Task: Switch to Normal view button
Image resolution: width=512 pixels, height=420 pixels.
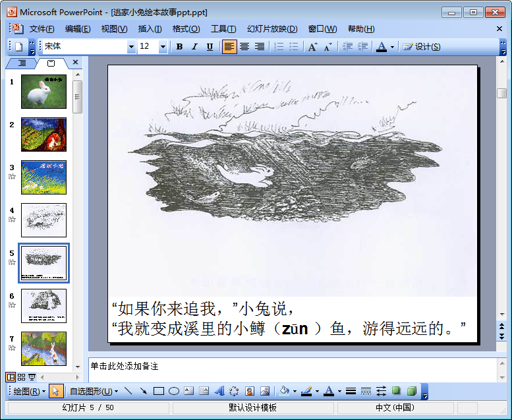Action: pyautogui.click(x=11, y=377)
